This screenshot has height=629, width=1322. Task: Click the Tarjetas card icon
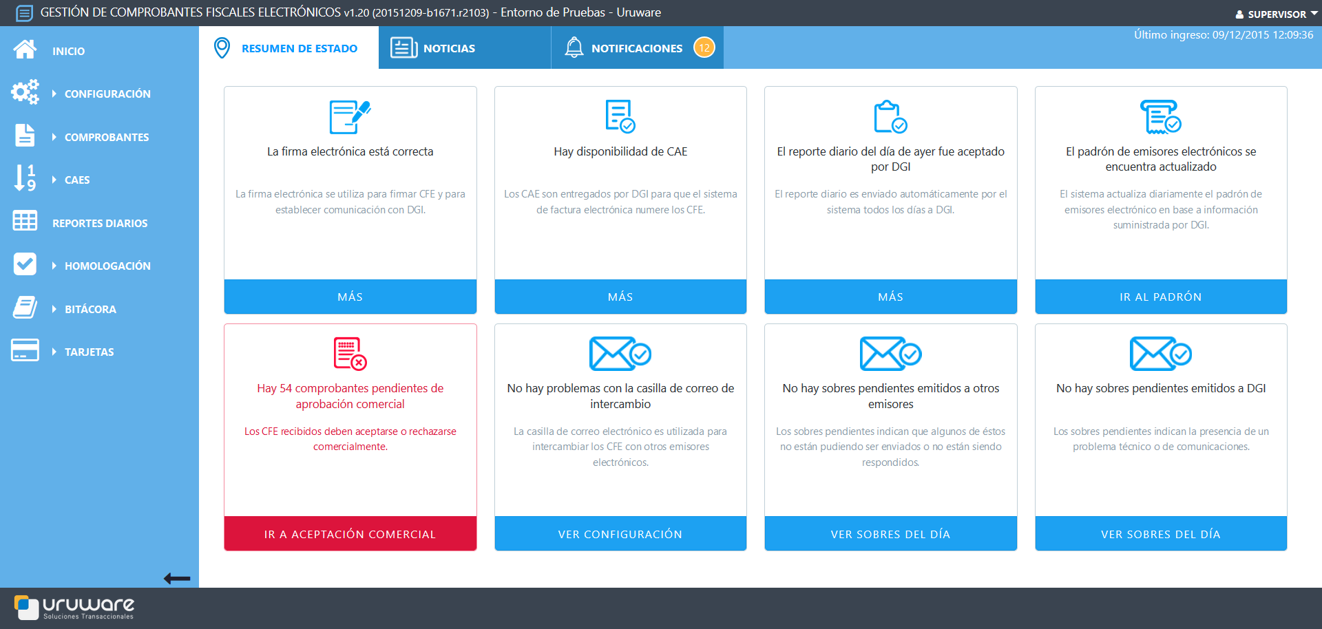[25, 350]
